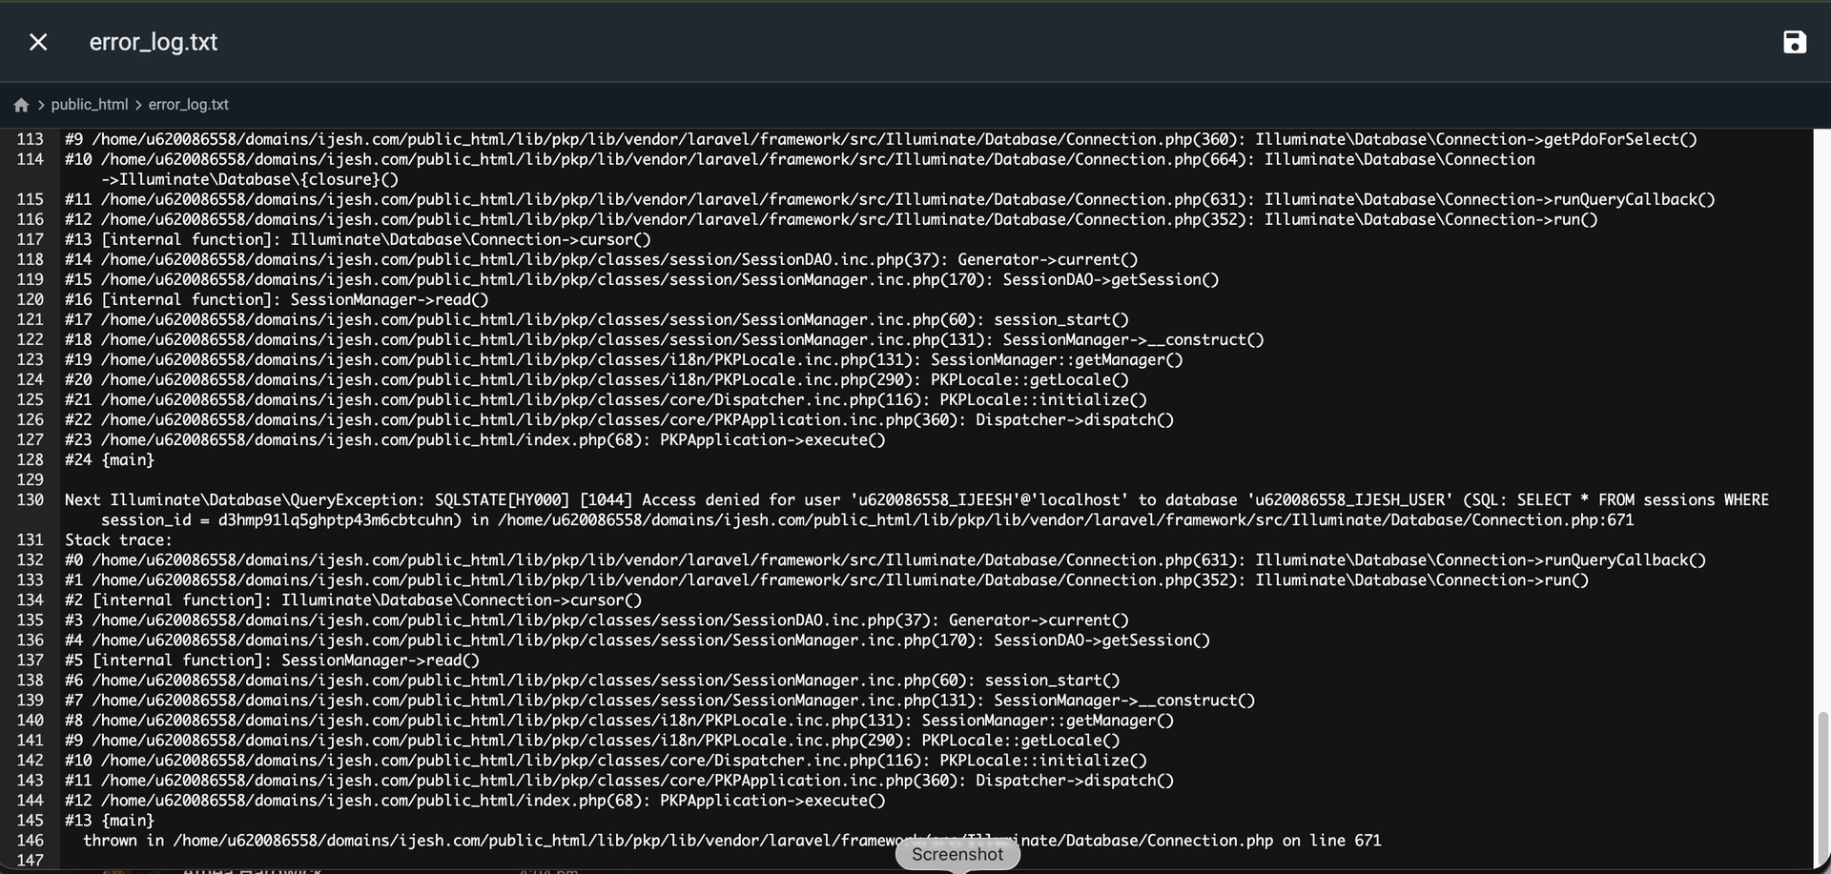Place cursor on line 145 "#13 {main}"

110,820
